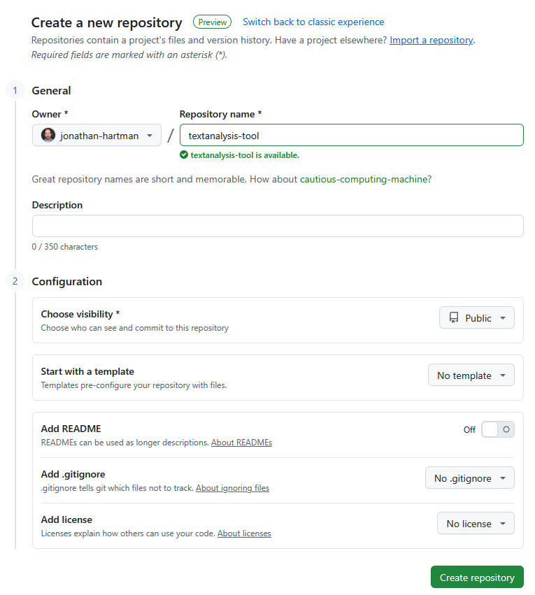Viewport: 535px width, 595px height.
Task: Click Switch back to classic experience
Action: 313,22
